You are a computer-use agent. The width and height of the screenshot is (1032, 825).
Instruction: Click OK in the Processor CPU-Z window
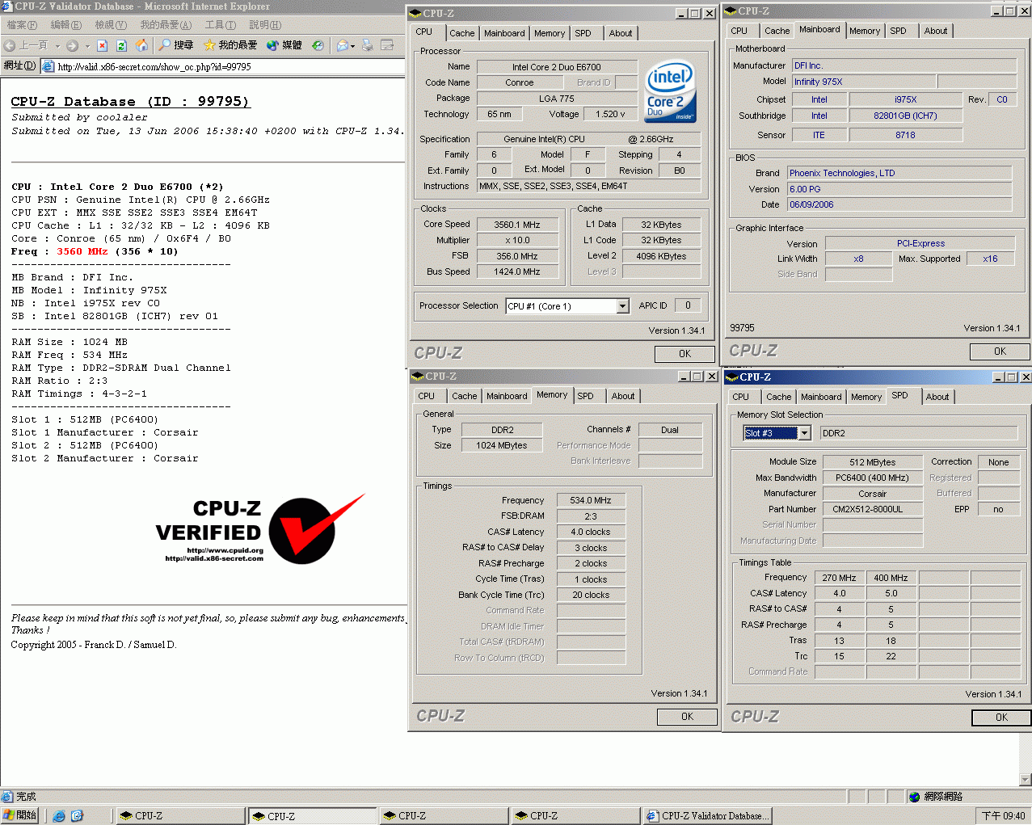(x=684, y=354)
